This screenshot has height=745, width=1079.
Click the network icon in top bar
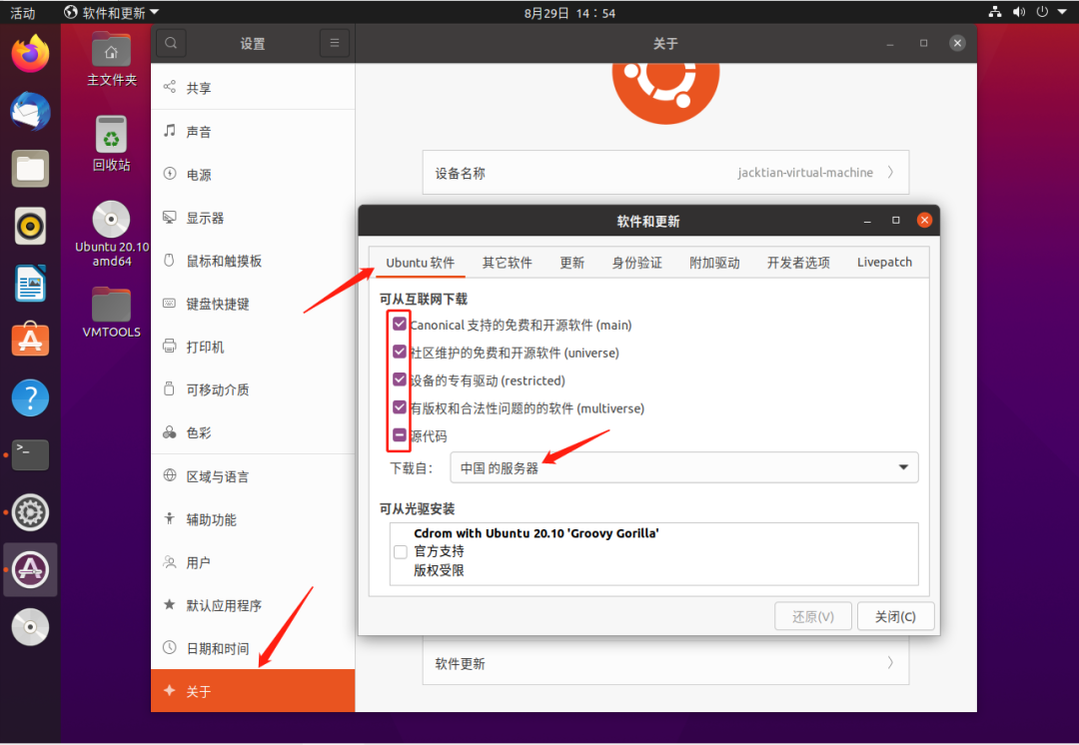995,12
